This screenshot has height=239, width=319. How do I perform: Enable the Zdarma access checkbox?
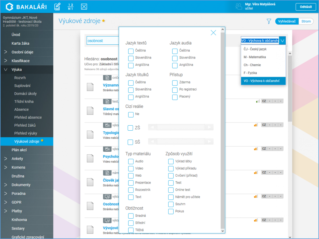(175, 83)
